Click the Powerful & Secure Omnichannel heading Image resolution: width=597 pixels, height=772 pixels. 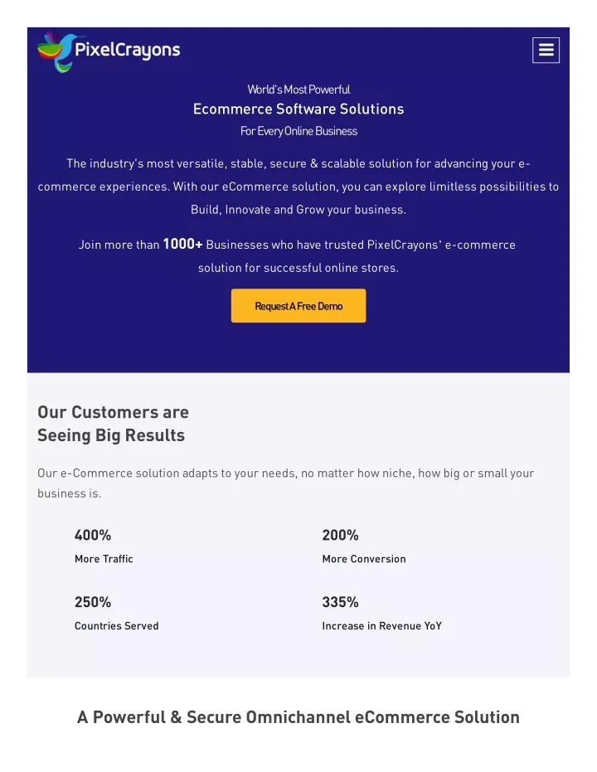pyautogui.click(x=298, y=717)
